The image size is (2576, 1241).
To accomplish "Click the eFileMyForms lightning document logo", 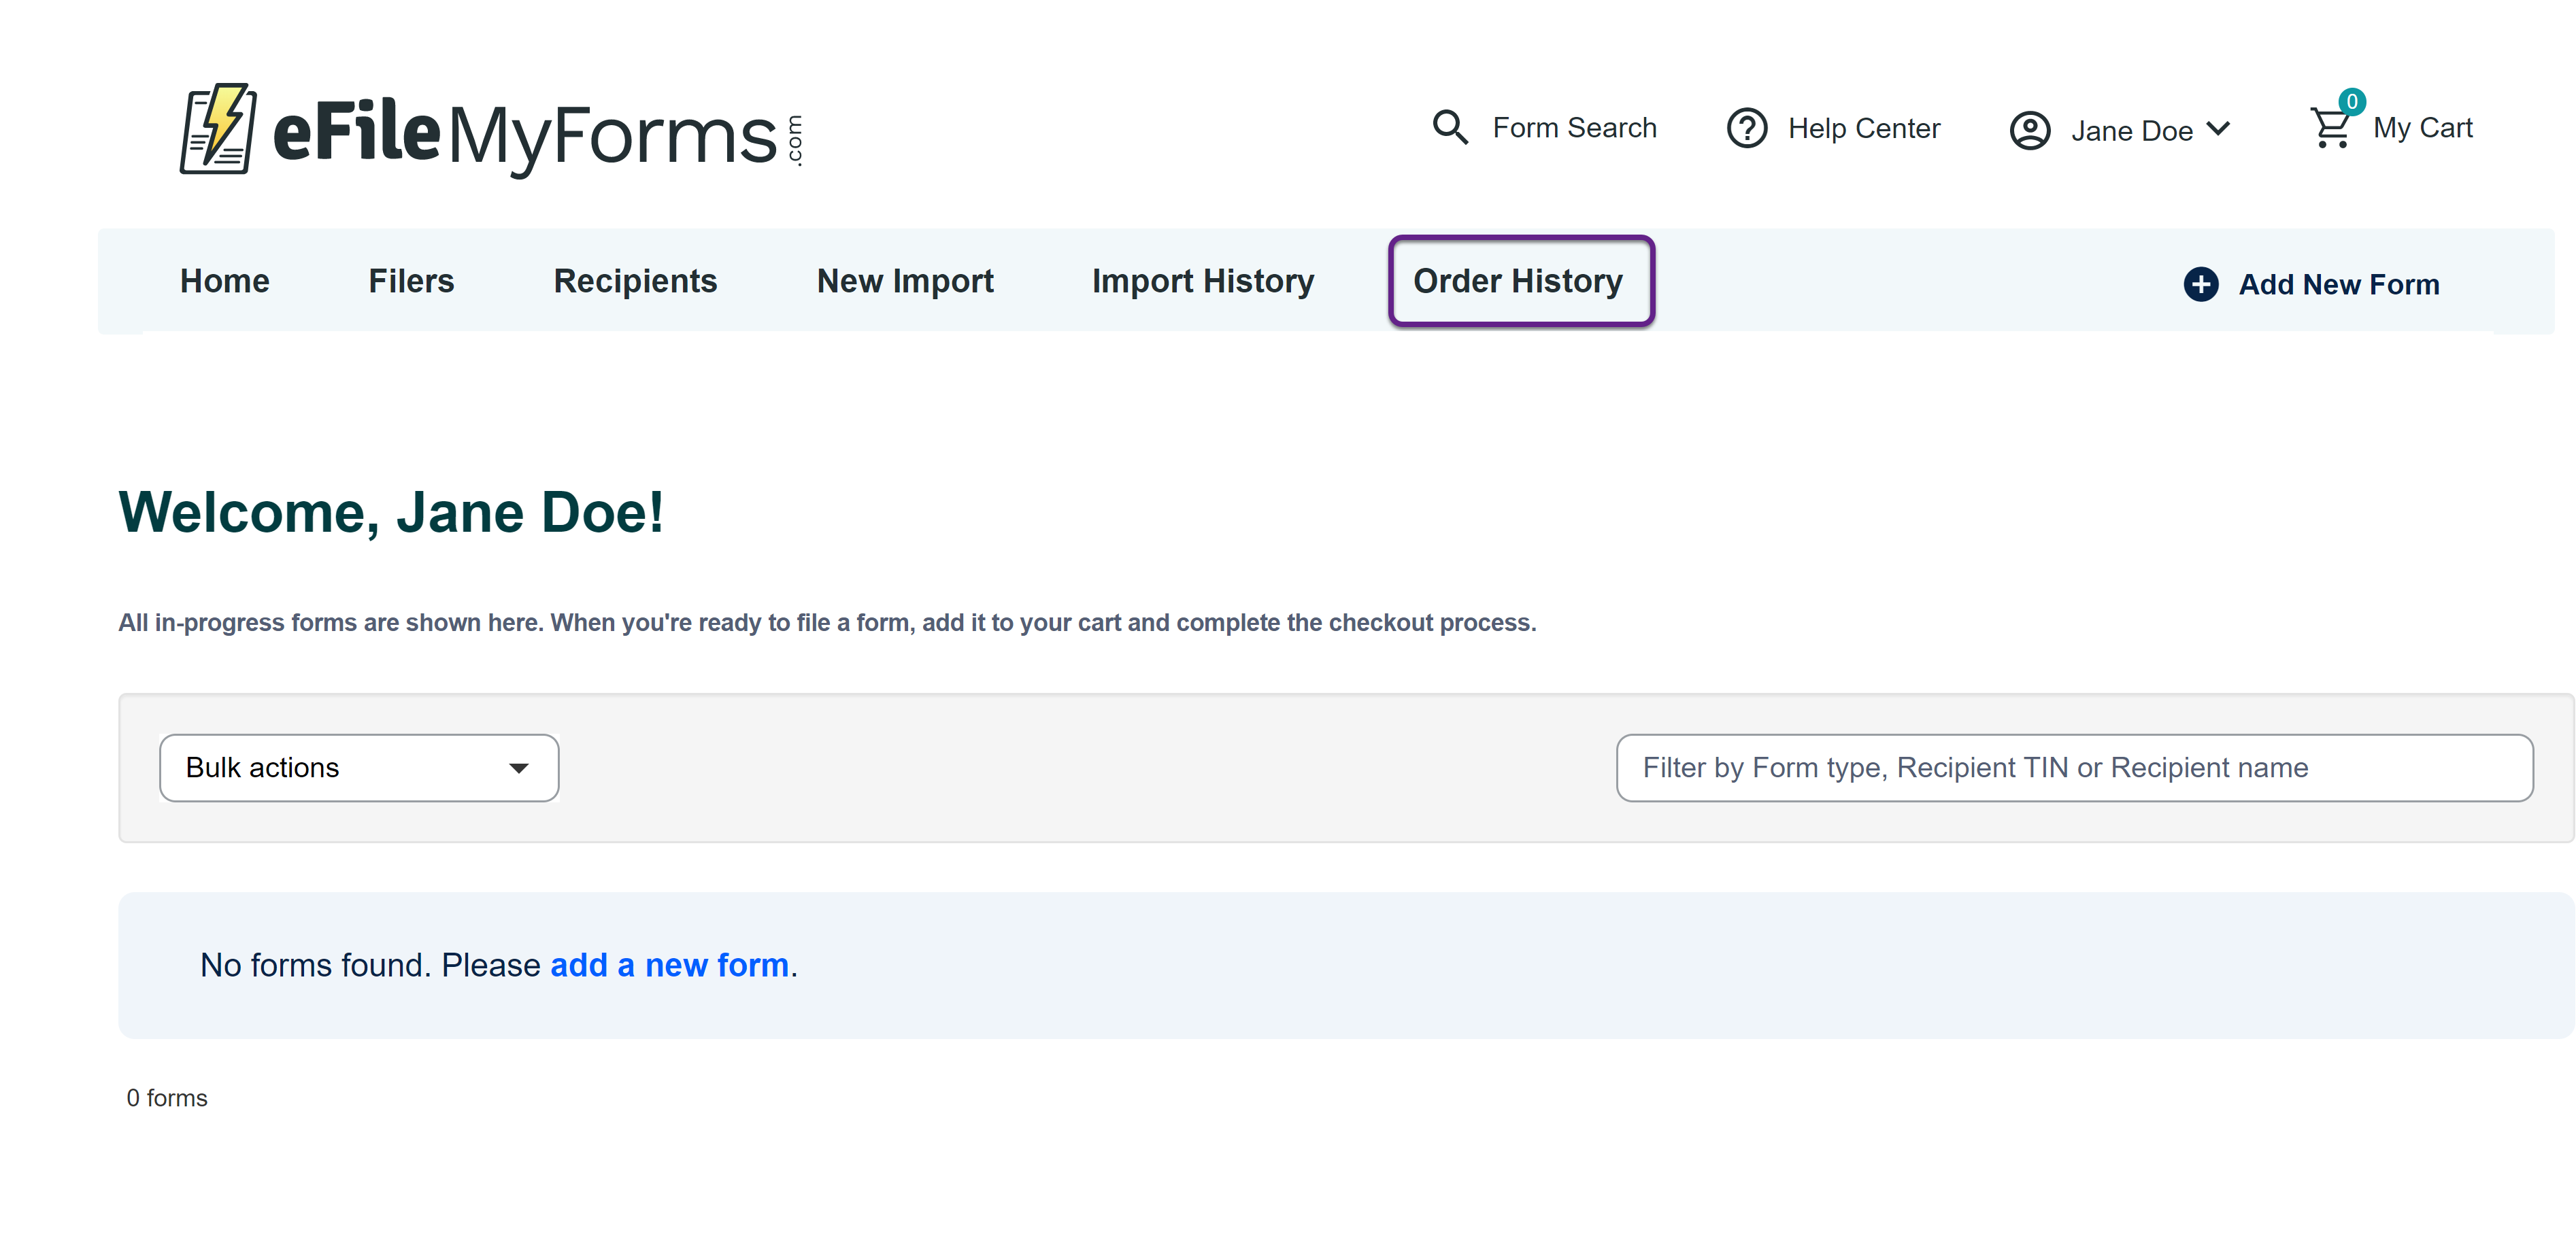I will (x=218, y=130).
